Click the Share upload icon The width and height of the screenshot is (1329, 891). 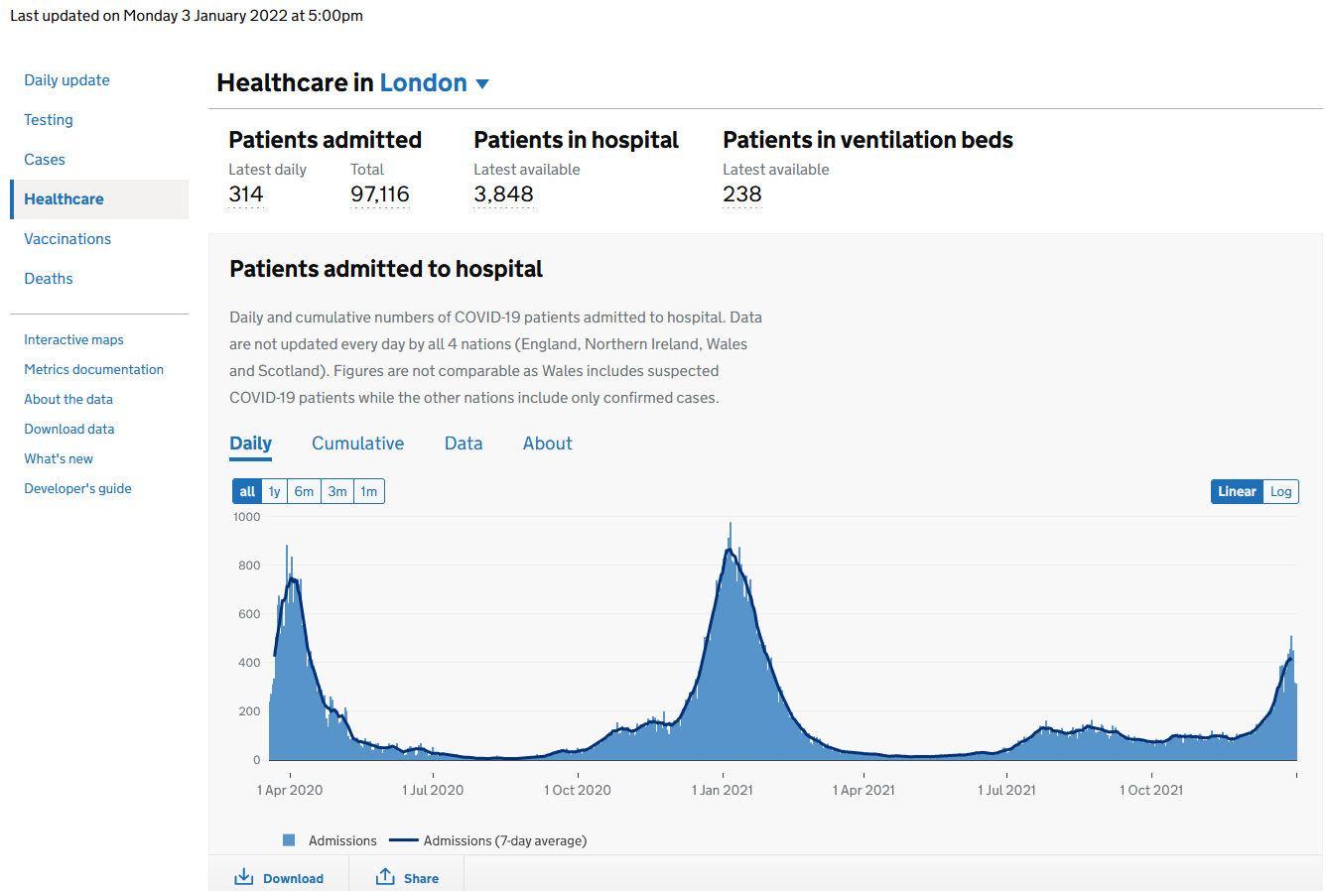[385, 877]
